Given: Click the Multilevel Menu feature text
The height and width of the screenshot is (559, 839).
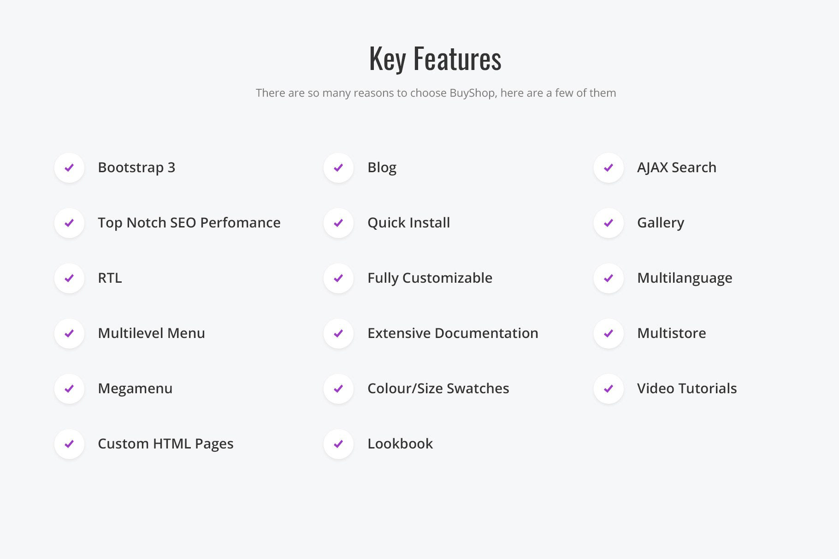Looking at the screenshot, I should click(151, 333).
